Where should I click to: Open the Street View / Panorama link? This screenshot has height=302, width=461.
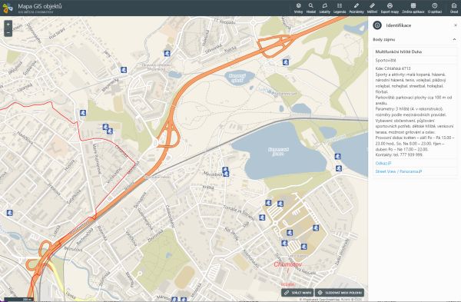coord(399,171)
